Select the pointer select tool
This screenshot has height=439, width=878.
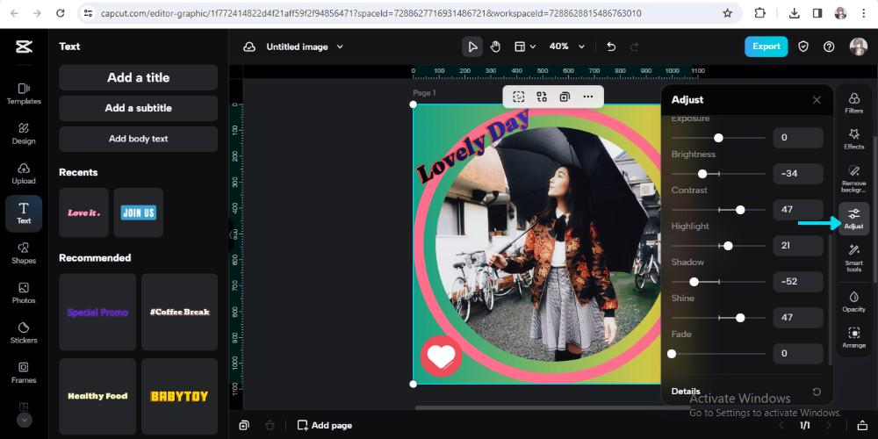tap(472, 47)
